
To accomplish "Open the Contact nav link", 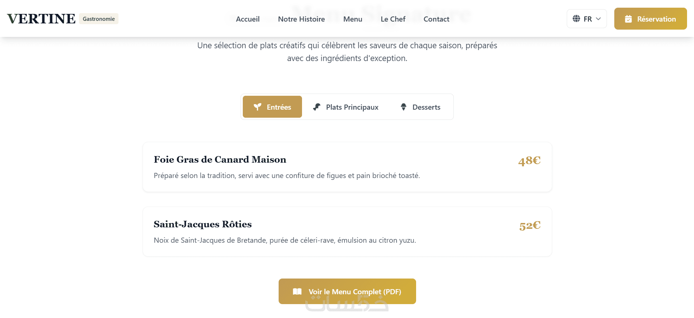I will (436, 19).
